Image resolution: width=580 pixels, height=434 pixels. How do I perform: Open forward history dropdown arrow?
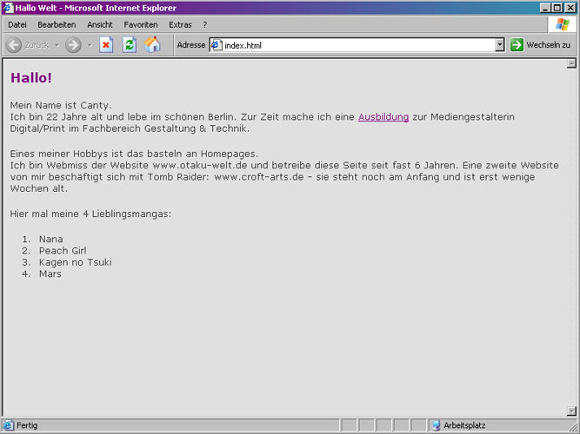click(x=90, y=45)
